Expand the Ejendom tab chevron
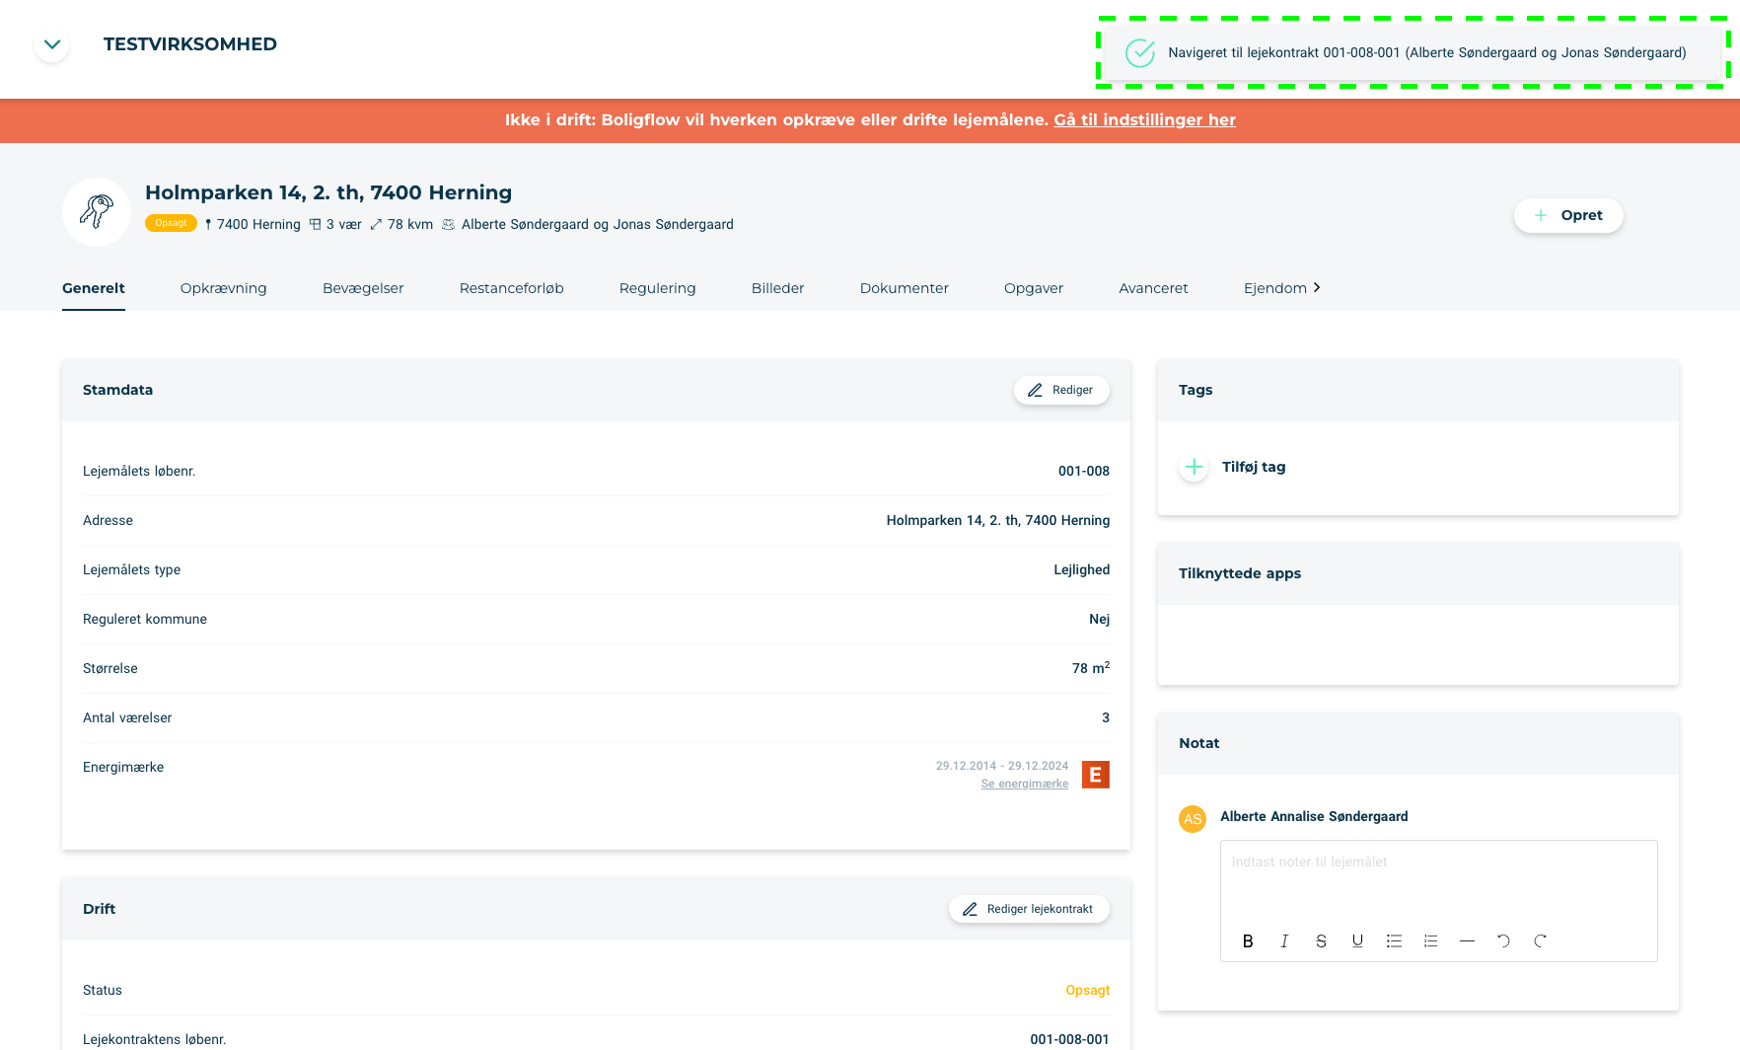The image size is (1740, 1050). 1317,287
